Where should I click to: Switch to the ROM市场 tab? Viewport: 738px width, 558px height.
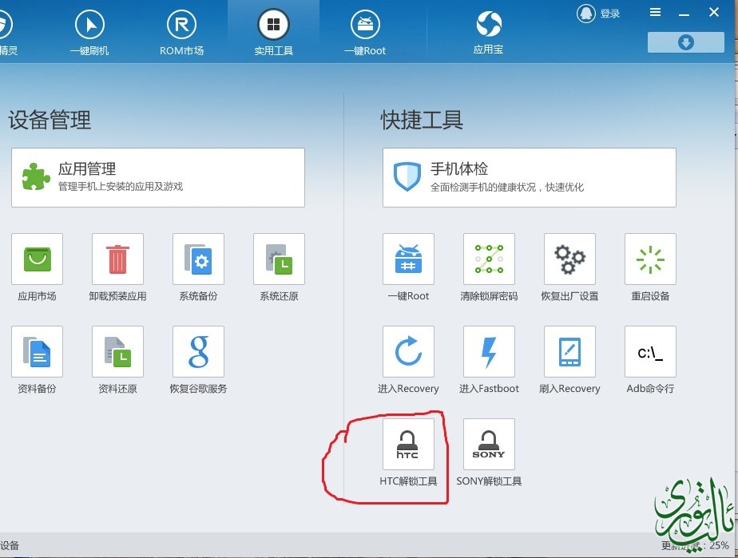pos(182,32)
